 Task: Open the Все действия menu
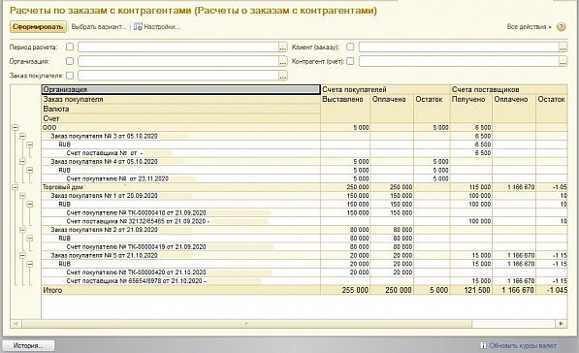pyautogui.click(x=529, y=27)
